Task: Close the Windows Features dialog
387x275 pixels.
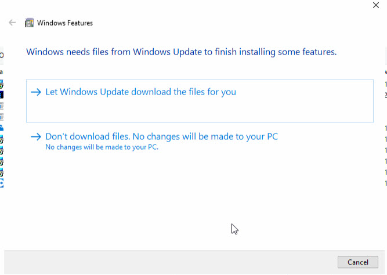Action: click(x=376, y=5)
